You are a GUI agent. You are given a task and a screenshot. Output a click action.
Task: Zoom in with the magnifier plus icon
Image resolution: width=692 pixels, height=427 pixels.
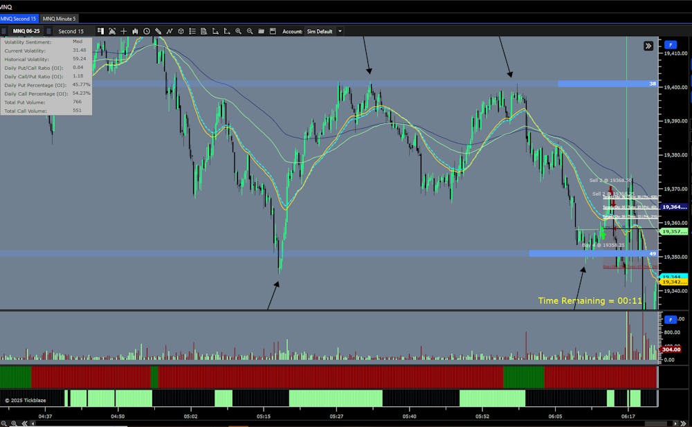pyautogui.click(x=238, y=31)
